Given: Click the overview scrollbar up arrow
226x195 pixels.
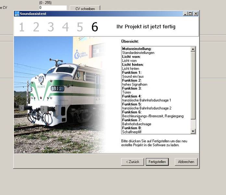Looking at the screenshot, I should click(193, 49).
